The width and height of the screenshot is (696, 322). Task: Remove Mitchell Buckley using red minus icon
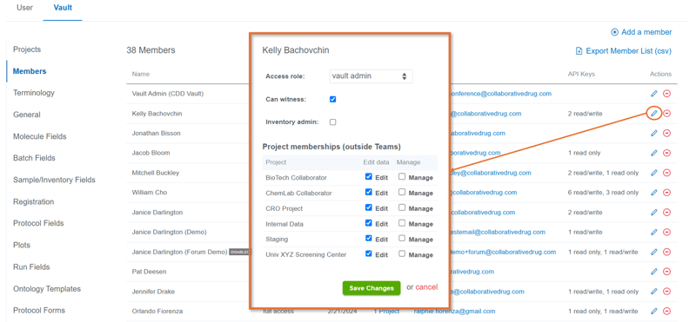coord(666,173)
